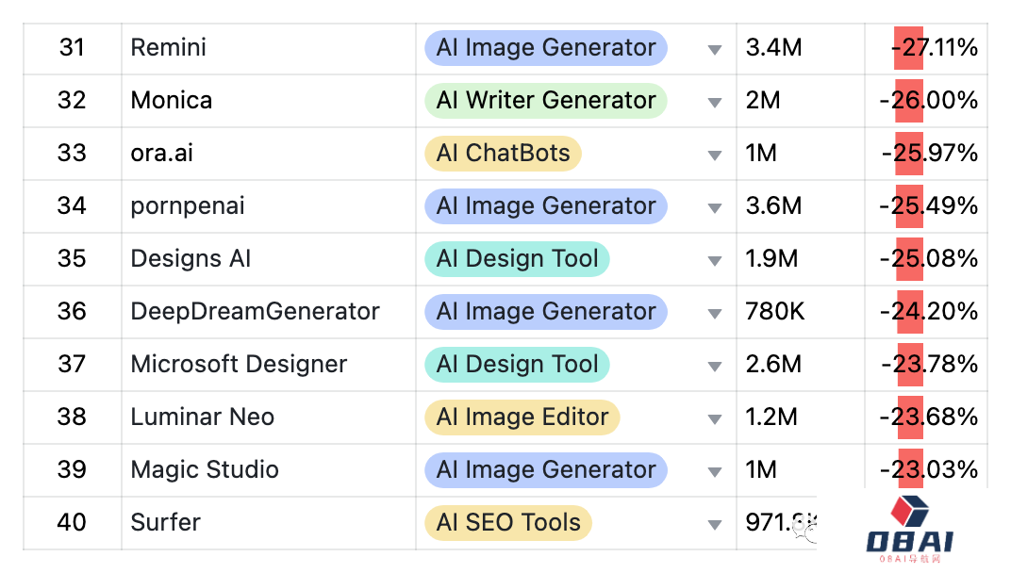Click the AI SEO Tools tag for Surfer

(x=508, y=523)
